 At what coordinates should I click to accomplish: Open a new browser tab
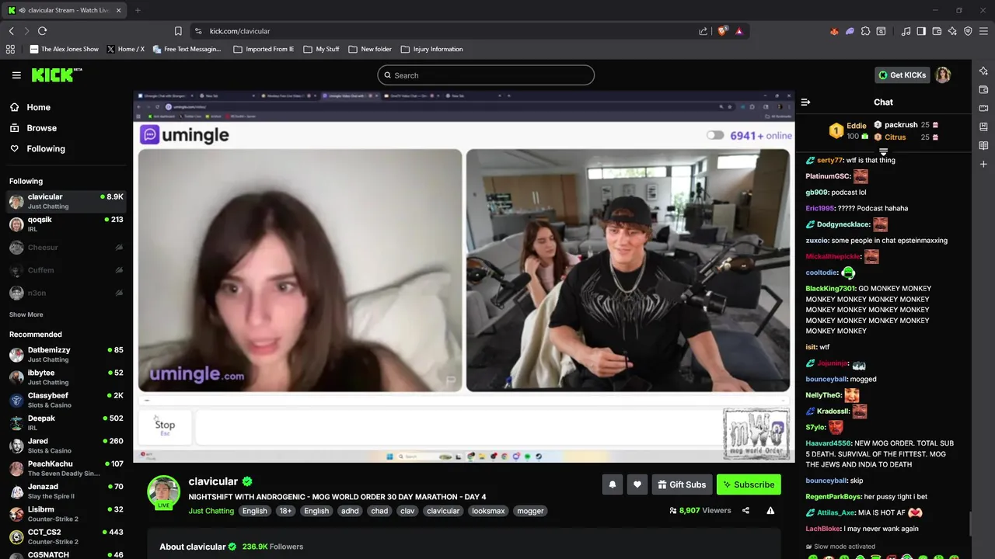click(138, 10)
